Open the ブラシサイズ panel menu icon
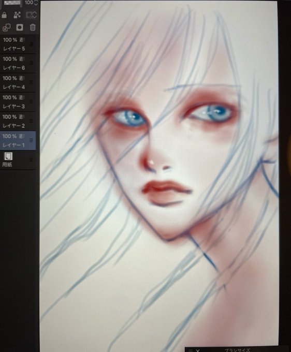This screenshot has width=291, height=352. point(191,350)
